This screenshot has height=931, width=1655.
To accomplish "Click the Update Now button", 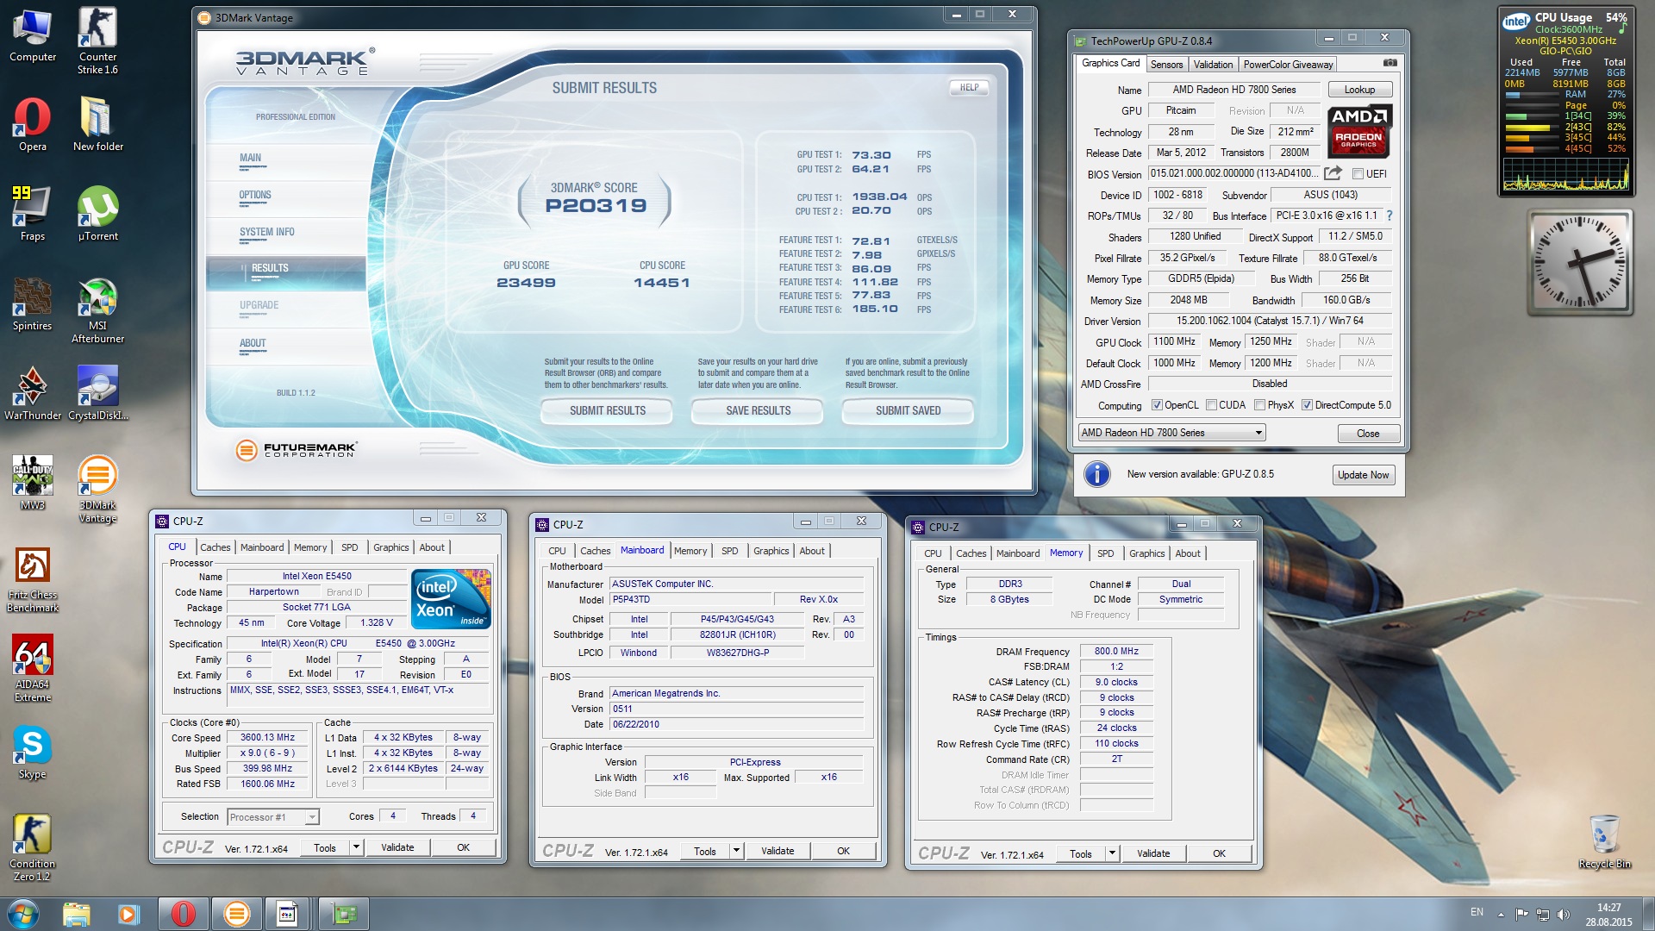I will click(x=1362, y=475).
